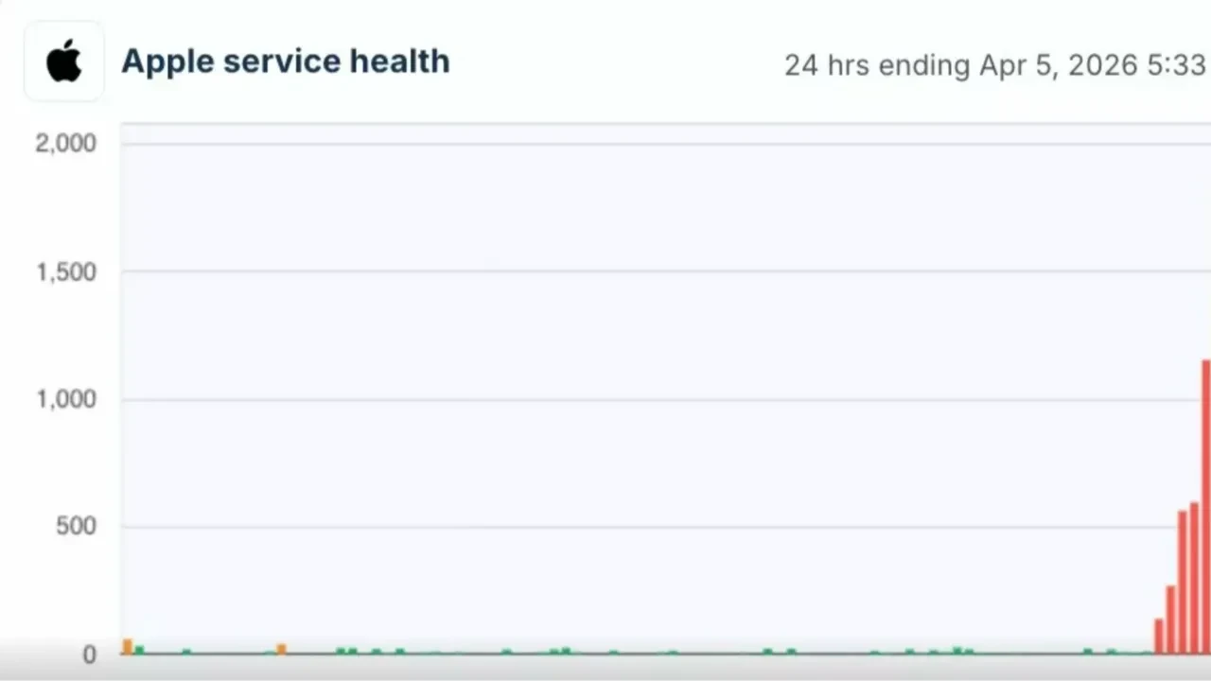This screenshot has width=1211, height=681.
Task: Select the first orange bar at chart start
Action: (128, 647)
